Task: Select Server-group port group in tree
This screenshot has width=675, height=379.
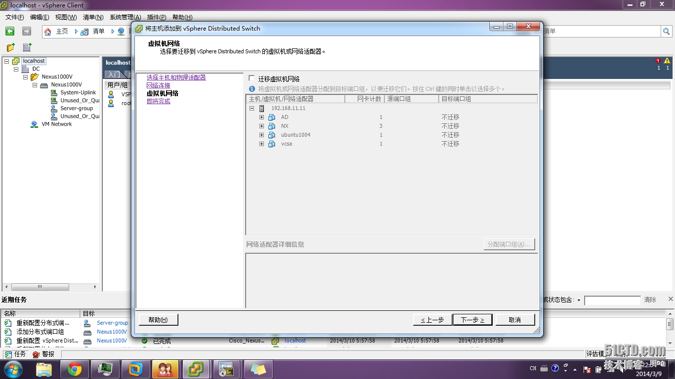Action: point(77,109)
